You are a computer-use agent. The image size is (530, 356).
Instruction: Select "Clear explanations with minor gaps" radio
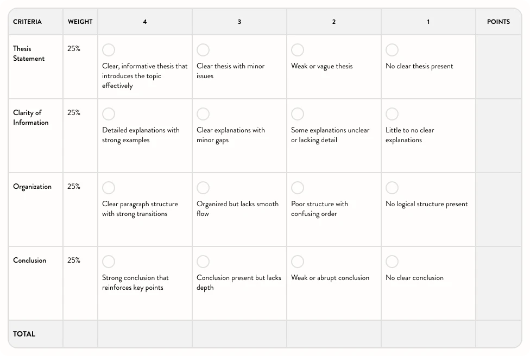203,114
